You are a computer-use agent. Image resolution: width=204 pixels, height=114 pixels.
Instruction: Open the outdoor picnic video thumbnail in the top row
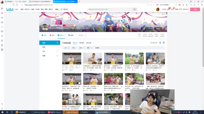pos(135,58)
